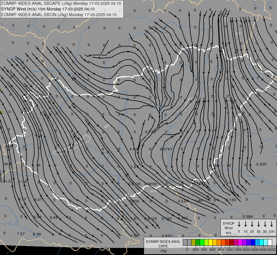Click the 0.0200 CAPE value on map

click(x=151, y=184)
